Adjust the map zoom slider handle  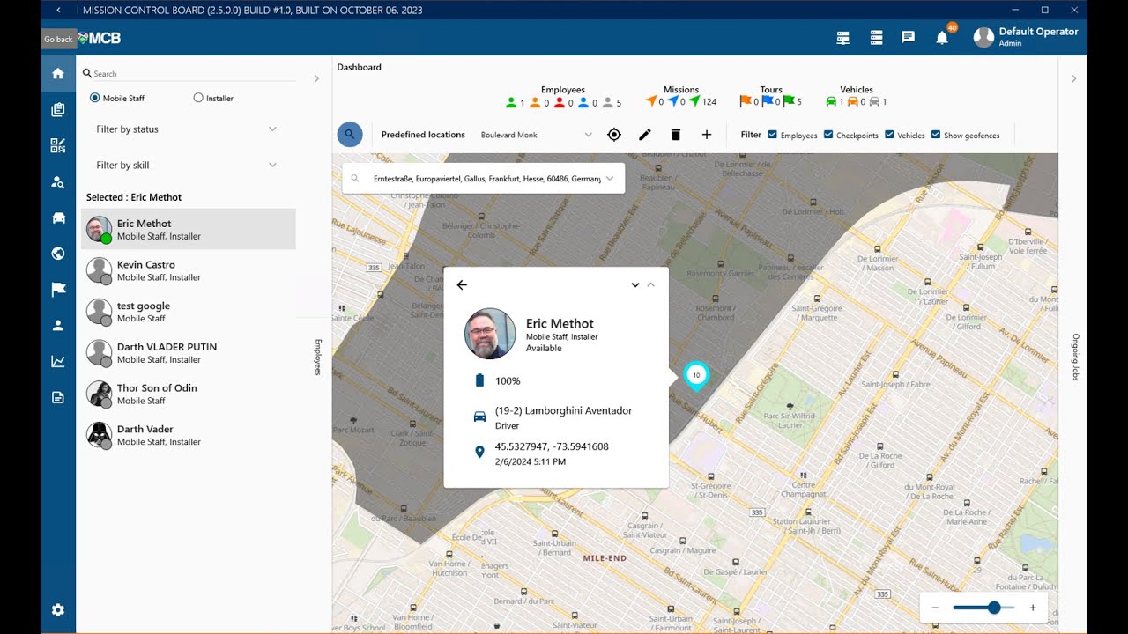994,608
